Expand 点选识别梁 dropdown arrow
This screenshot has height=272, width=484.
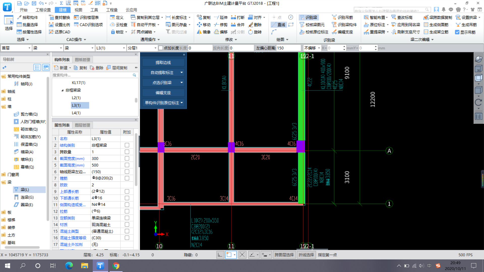[x=181, y=83]
